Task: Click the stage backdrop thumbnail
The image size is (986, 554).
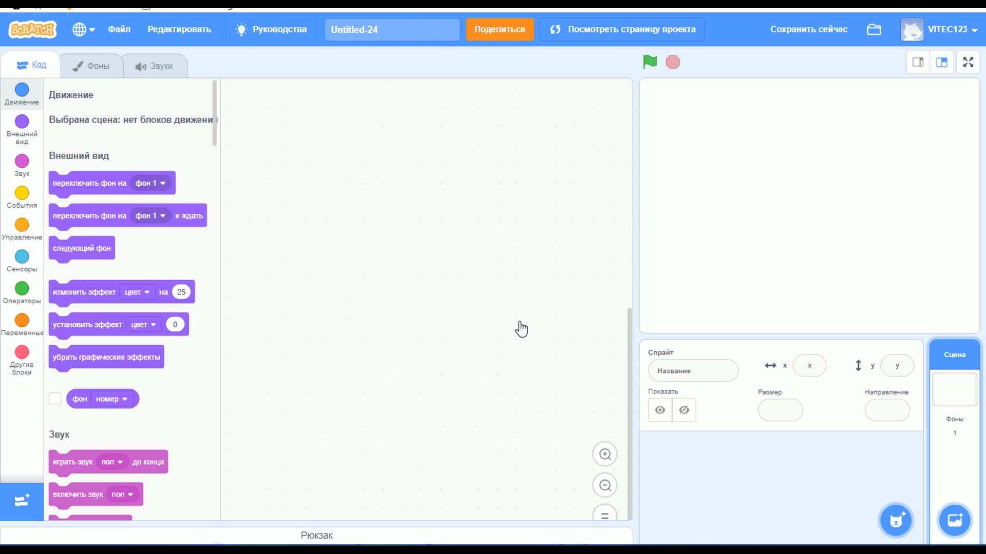Action: click(954, 389)
